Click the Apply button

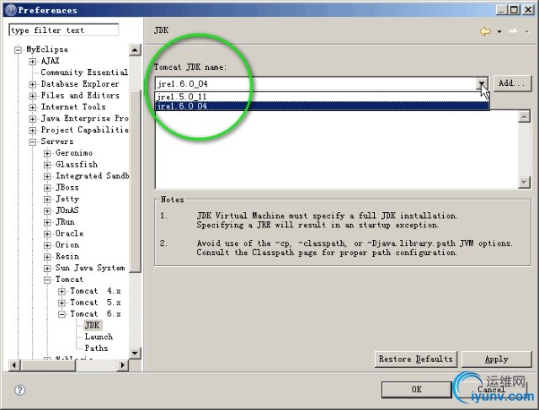(496, 359)
